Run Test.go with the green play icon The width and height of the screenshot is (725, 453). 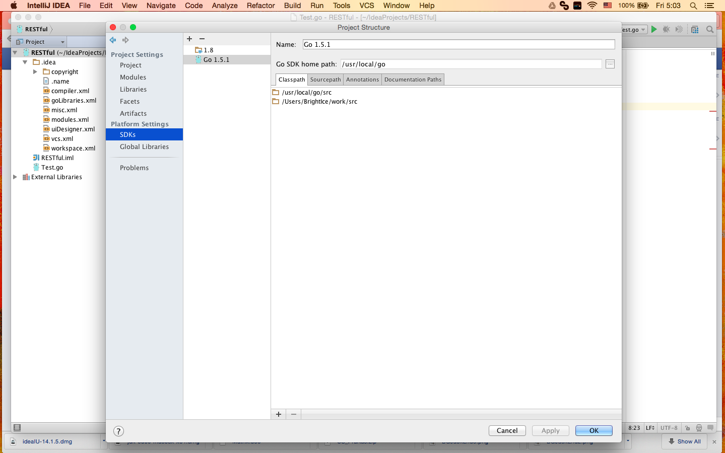[x=654, y=29]
